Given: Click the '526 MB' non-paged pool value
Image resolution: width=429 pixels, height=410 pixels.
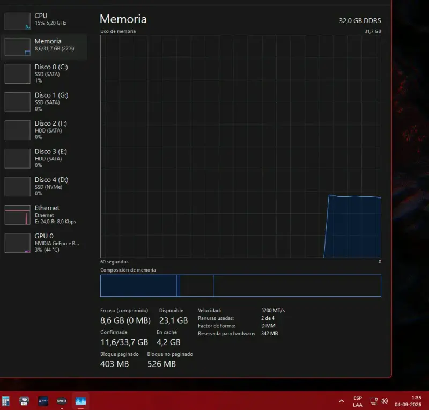Looking at the screenshot, I should (161, 364).
